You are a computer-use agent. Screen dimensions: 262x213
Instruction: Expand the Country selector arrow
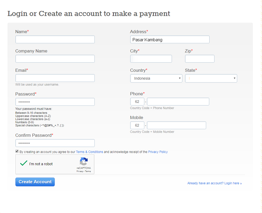179,78
